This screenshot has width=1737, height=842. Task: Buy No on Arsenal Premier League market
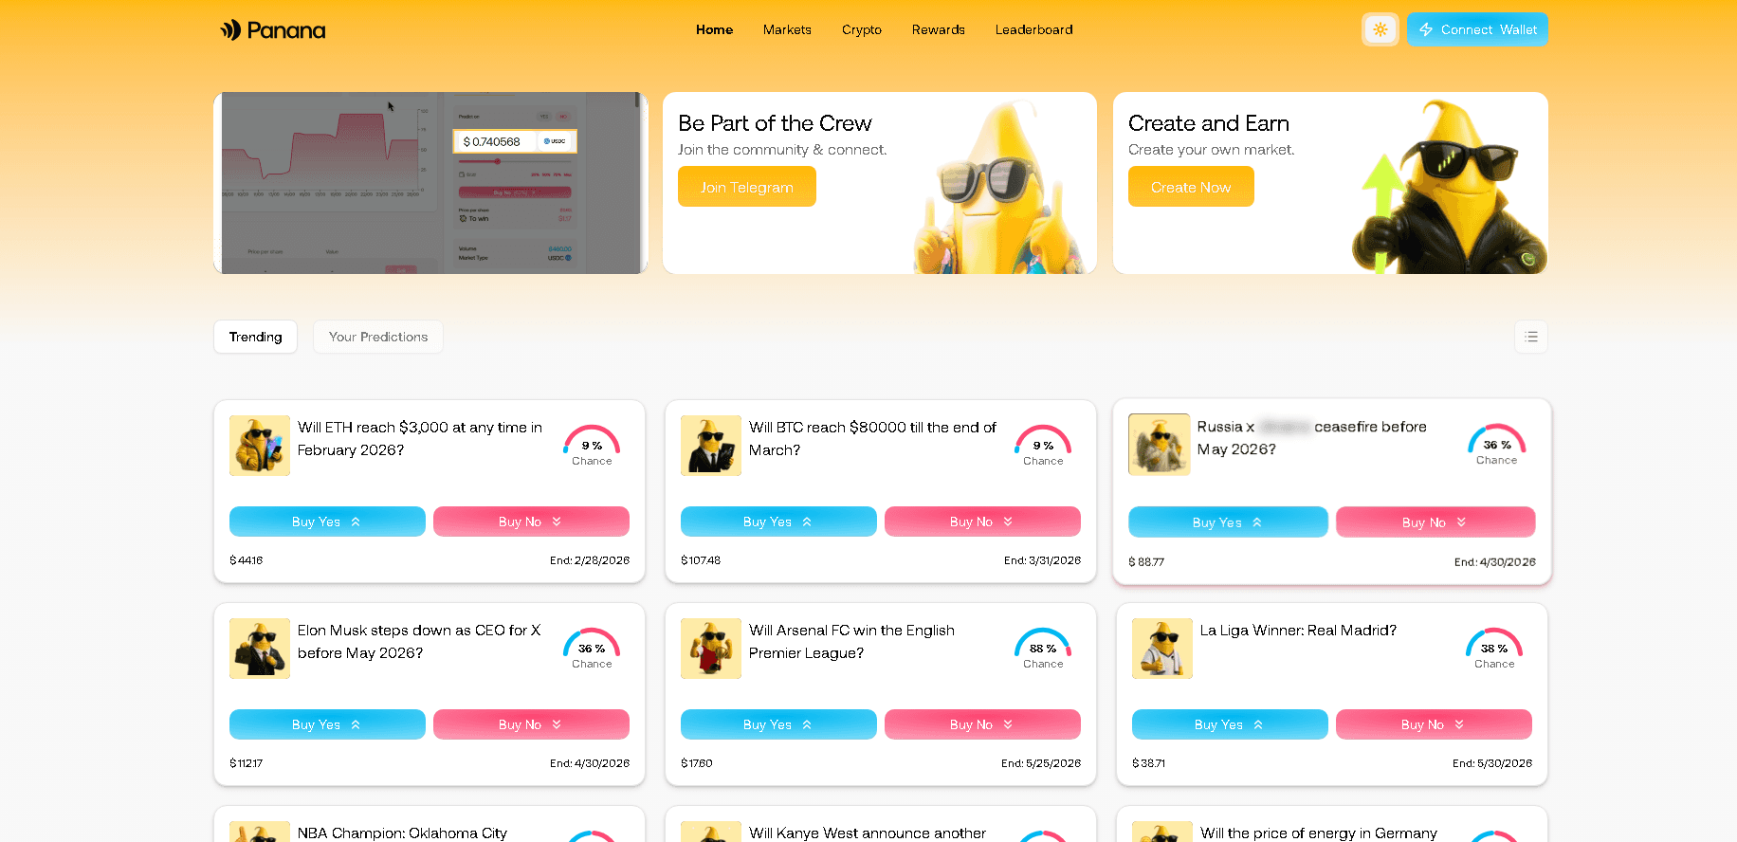[982, 724]
